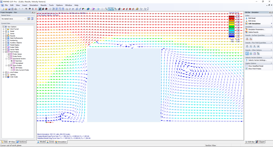The width and height of the screenshot is (273, 147).
Task: Open the Simulation menu
Action: point(34,5)
